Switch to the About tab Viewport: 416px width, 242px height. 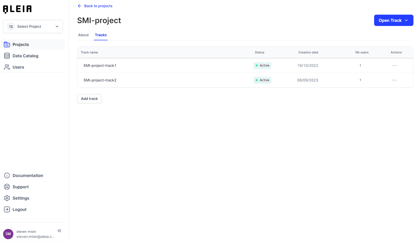click(x=83, y=35)
